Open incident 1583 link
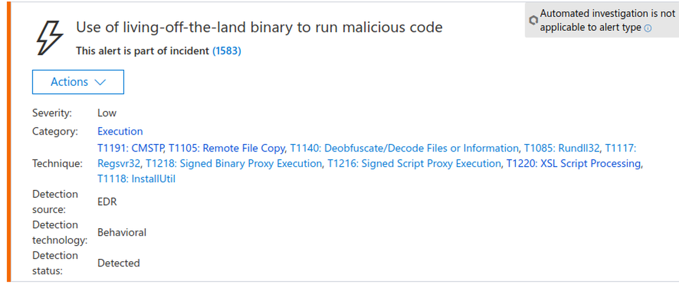 point(227,51)
